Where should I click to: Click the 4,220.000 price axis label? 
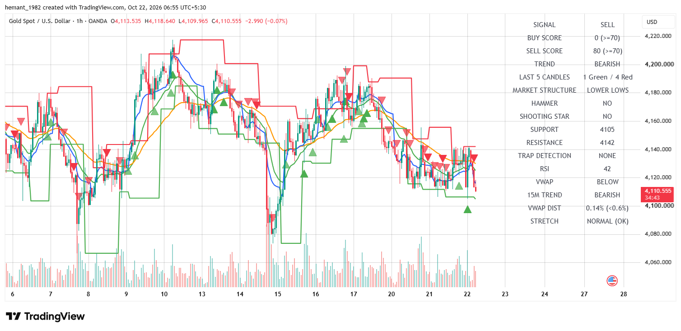(x=658, y=36)
